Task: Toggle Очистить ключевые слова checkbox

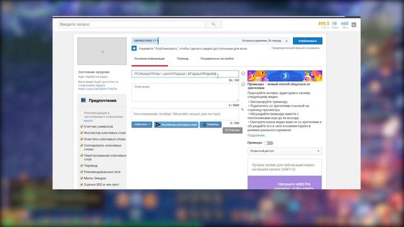Action: tap(81, 139)
